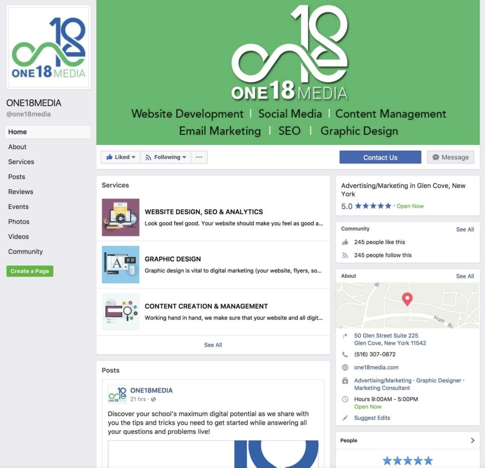The height and width of the screenshot is (468, 485).
Task: Open the 50 Glen Street Suite 225 address
Action: pyautogui.click(x=390, y=339)
